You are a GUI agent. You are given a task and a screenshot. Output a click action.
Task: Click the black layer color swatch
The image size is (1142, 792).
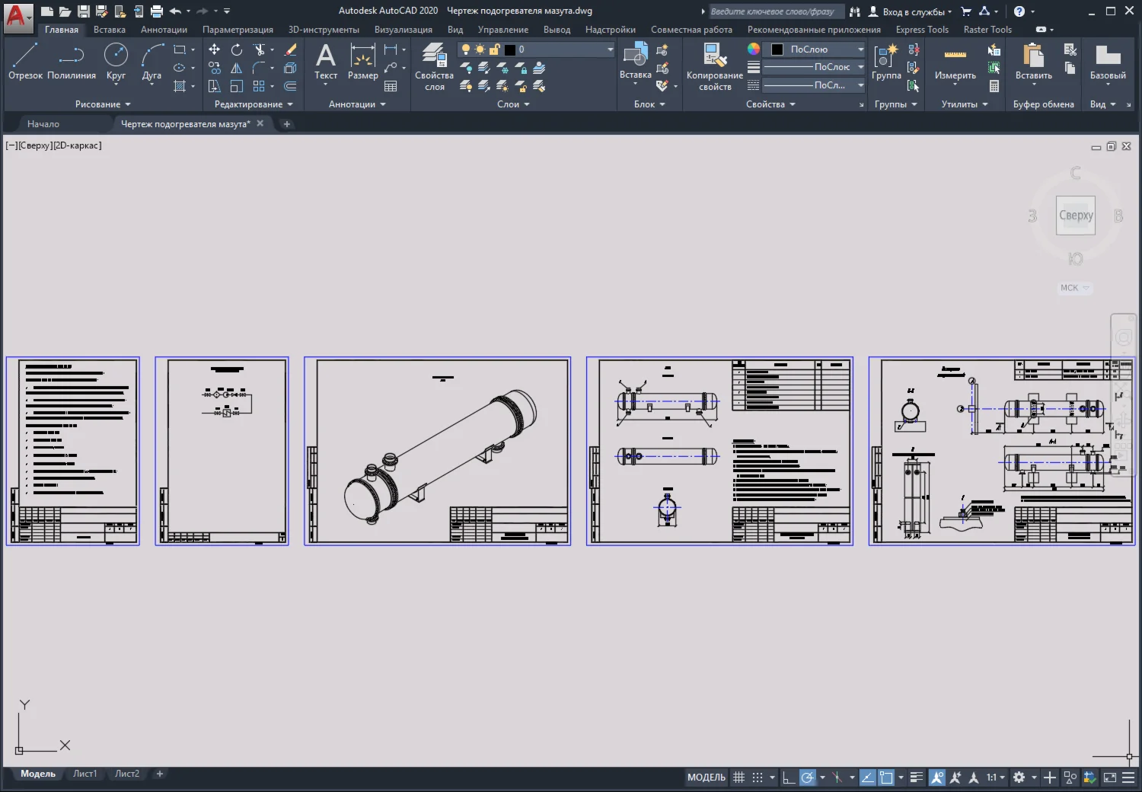point(510,49)
